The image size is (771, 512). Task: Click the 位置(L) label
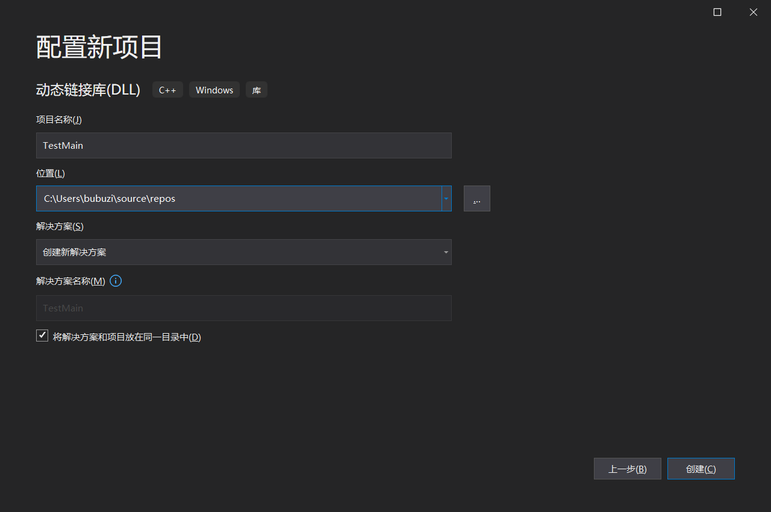[x=51, y=173]
